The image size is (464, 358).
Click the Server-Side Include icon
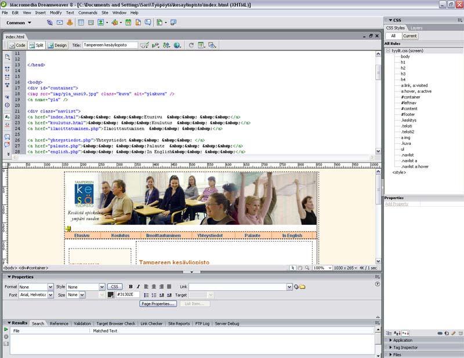click(138, 23)
